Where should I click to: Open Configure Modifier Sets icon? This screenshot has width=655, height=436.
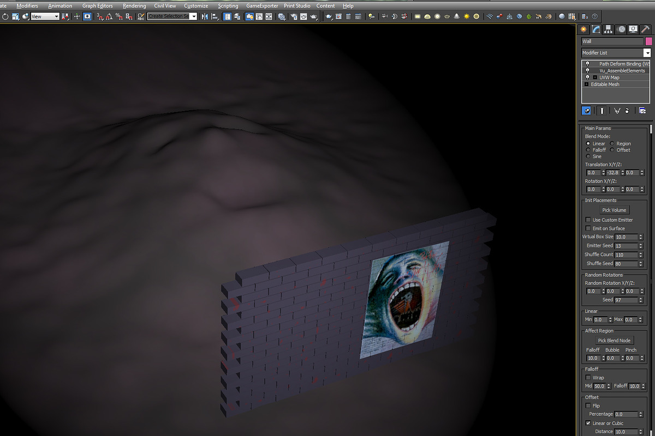tap(642, 111)
